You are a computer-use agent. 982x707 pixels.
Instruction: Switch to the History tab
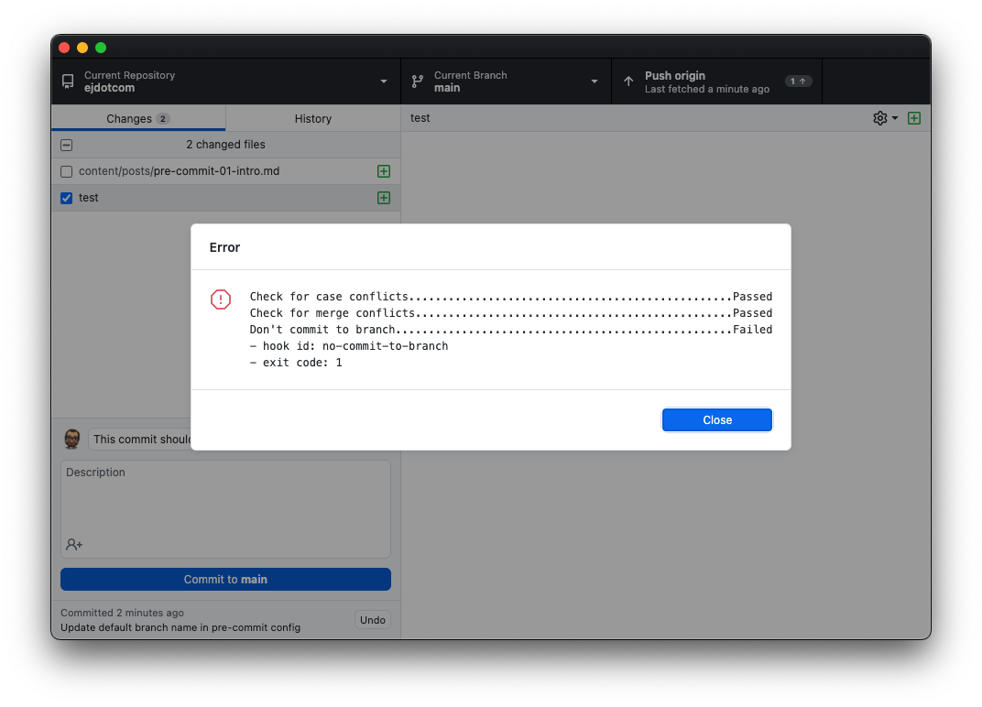tap(312, 118)
